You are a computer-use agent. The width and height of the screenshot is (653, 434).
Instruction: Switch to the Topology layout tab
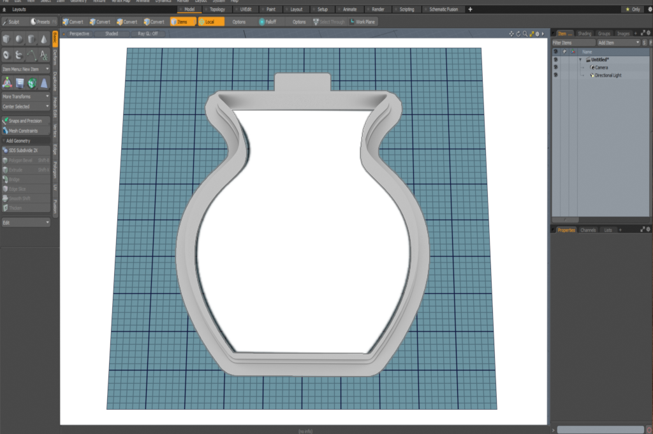click(x=217, y=10)
